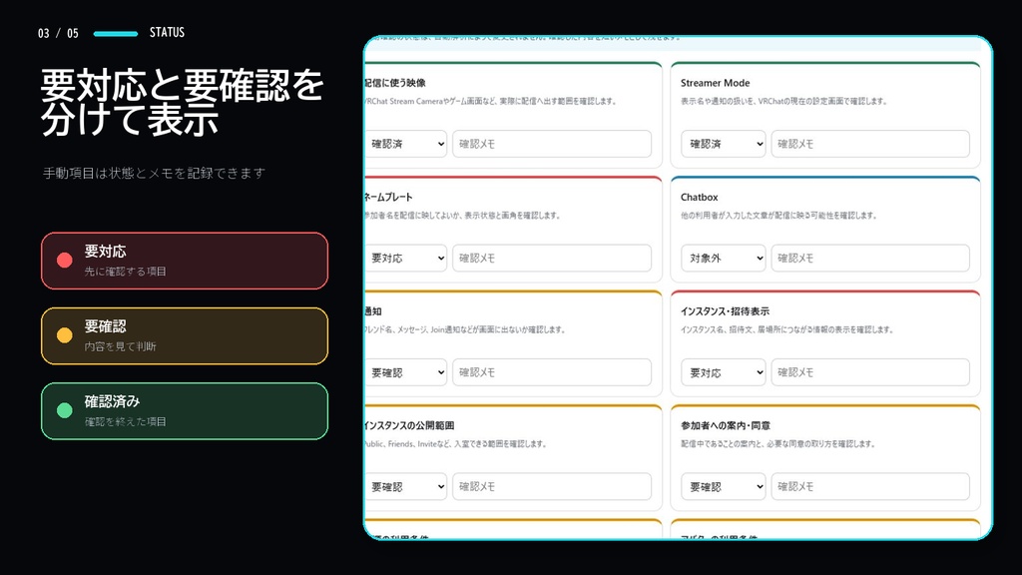Click the Streamer Mode card title
The image size is (1022, 575).
(x=715, y=83)
